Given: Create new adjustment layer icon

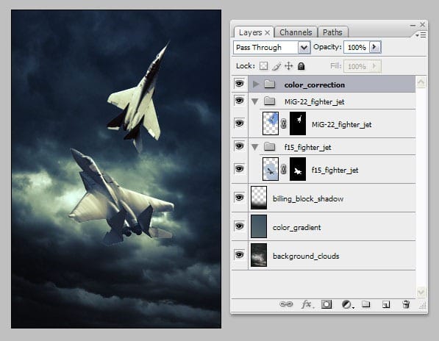Looking at the screenshot, I should click(347, 304).
